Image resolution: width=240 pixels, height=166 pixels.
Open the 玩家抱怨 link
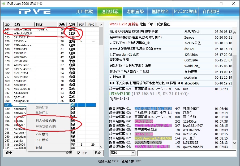pos(164,24)
